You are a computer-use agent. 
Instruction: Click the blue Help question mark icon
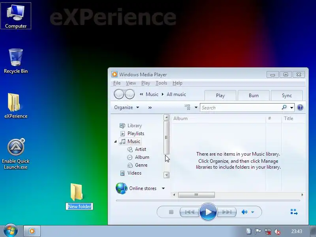coord(300,107)
